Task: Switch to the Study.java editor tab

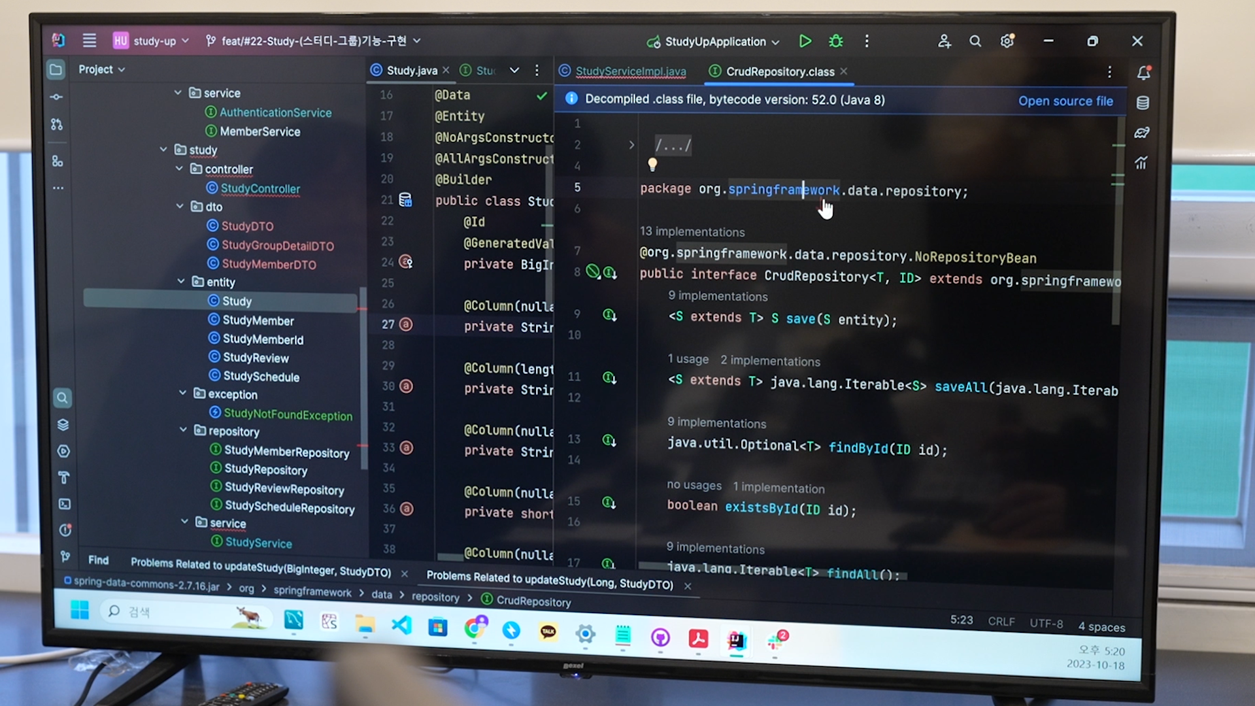Action: click(x=411, y=71)
